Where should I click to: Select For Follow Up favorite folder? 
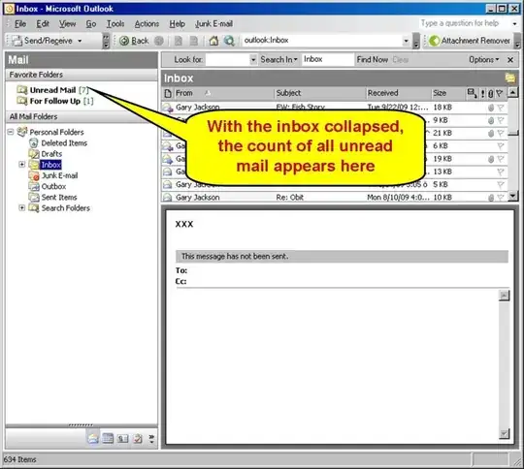tap(54, 101)
